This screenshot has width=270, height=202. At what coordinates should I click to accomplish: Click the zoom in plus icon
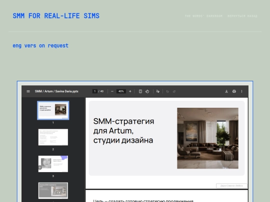130,91
